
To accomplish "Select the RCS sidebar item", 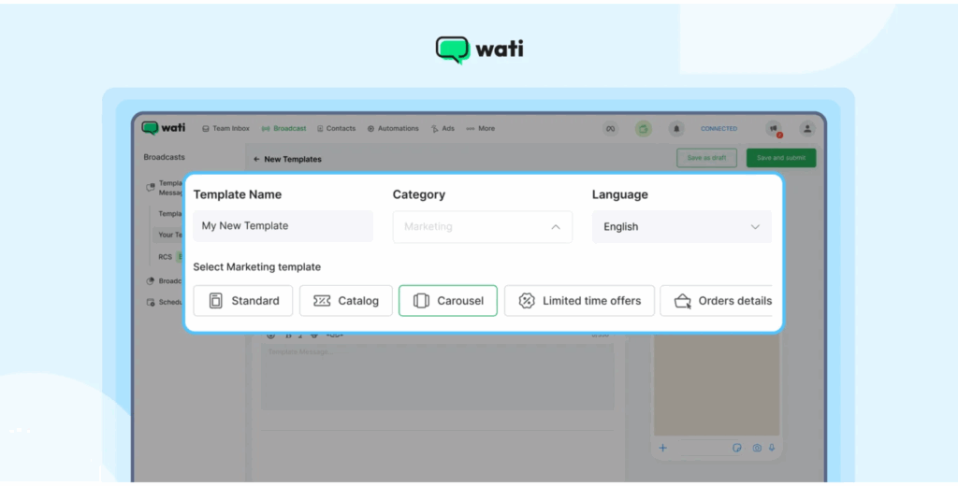I will coord(165,257).
